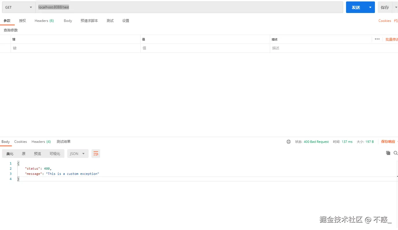
Task: Click the 137 ms response time
Action: 347,142
